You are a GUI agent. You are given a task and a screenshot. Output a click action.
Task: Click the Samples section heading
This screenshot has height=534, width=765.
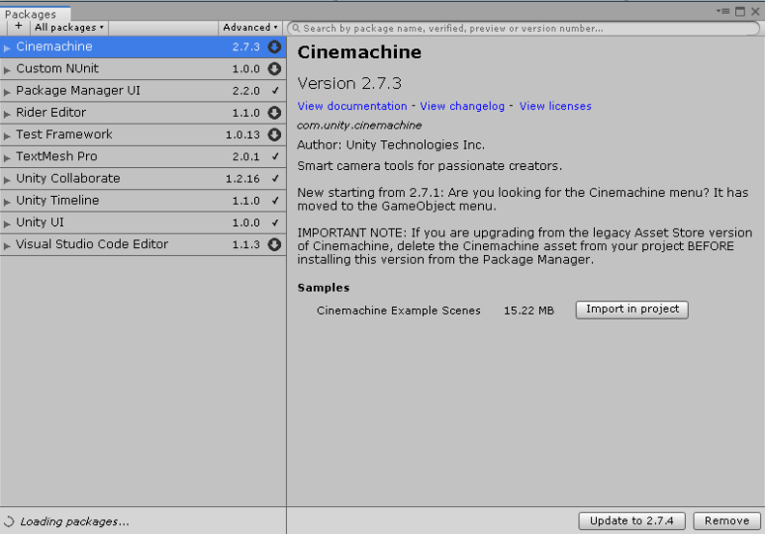click(x=324, y=288)
